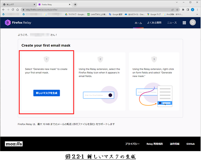
Task: Open the Relay 利用規約 footer link
Action: (x=155, y=144)
